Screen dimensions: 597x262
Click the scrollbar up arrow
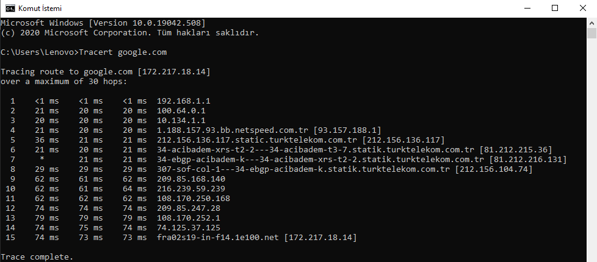pos(592,23)
